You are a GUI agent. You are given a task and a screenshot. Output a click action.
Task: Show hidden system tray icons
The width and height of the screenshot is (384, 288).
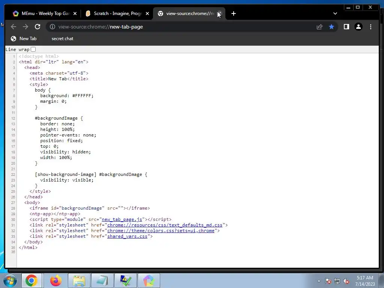coord(319,281)
